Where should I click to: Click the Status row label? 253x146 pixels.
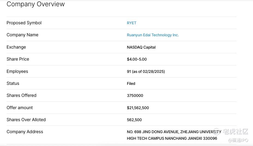(13, 83)
